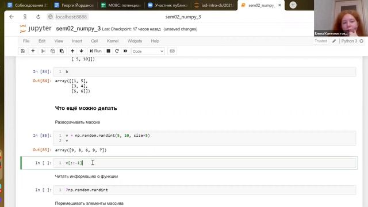The width and height of the screenshot is (368, 207).
Task: Open the command palette keyboard icon
Action: click(172, 51)
